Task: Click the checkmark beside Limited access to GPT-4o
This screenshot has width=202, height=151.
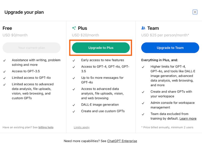Action: [5, 78]
